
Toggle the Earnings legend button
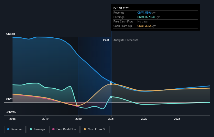pyautogui.click(x=37, y=129)
